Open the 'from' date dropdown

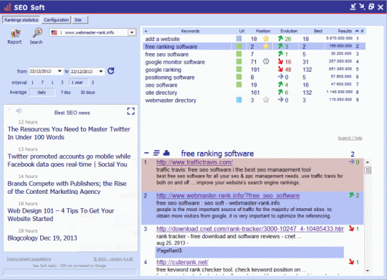59,71
